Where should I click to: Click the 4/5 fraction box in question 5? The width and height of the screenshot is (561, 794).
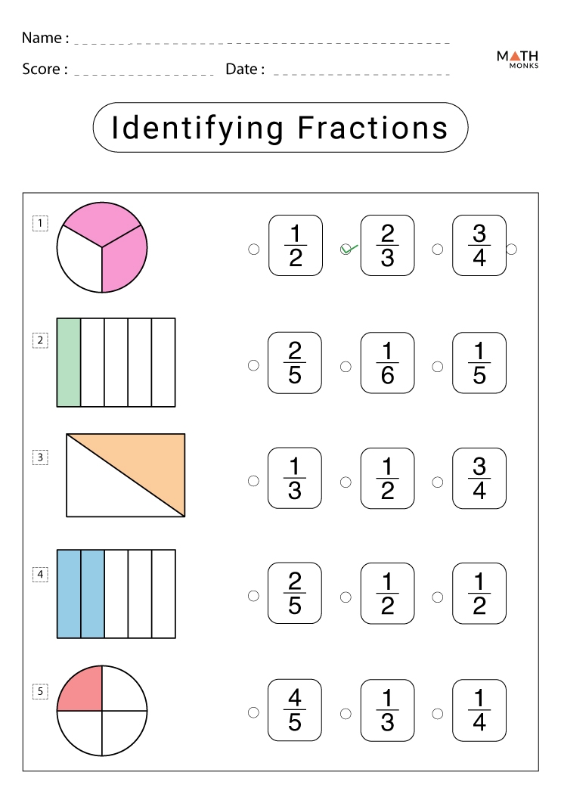click(x=295, y=710)
